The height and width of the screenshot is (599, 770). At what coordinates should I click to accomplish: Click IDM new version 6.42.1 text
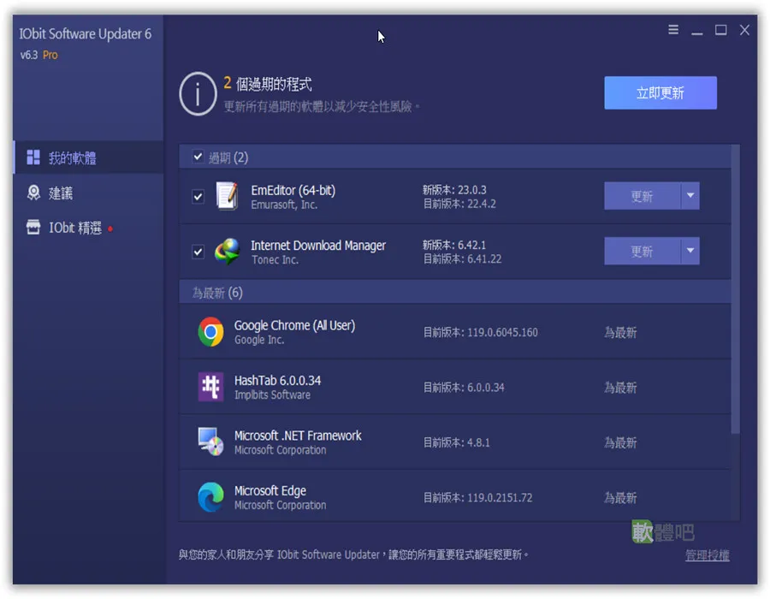pyautogui.click(x=454, y=245)
